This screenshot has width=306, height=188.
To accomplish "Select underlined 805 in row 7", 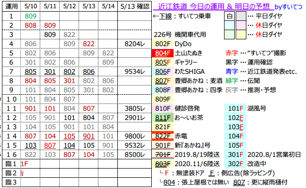I will 31,71.
